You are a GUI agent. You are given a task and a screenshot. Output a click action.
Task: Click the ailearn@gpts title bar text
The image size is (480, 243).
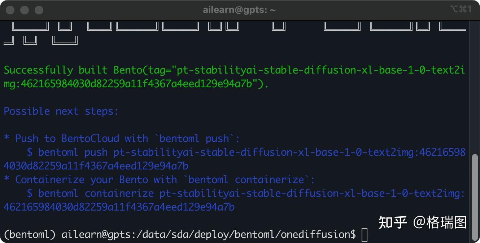239,10
